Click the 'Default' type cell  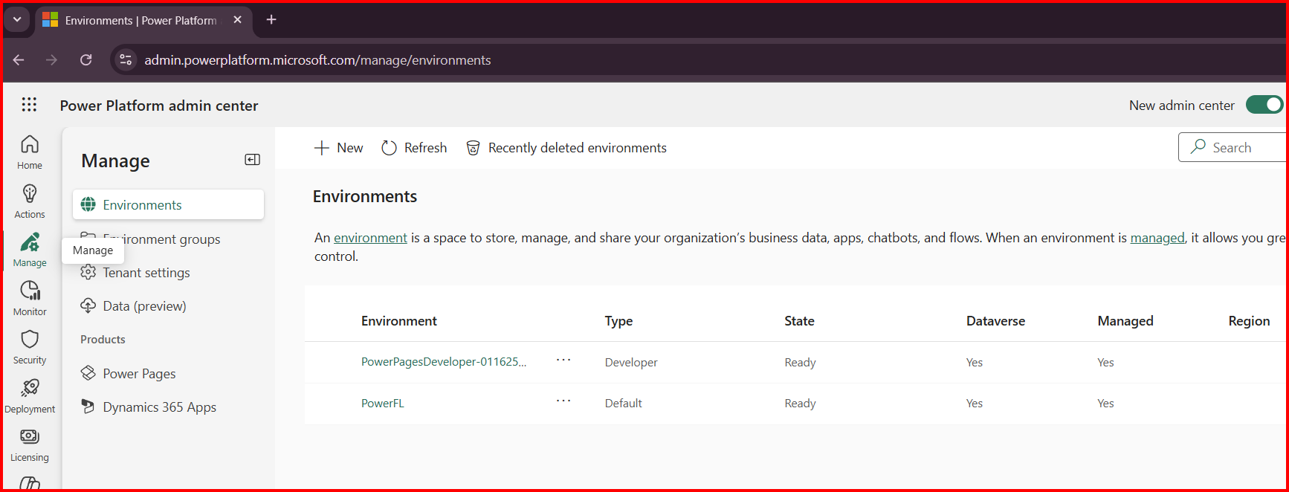[x=623, y=403]
